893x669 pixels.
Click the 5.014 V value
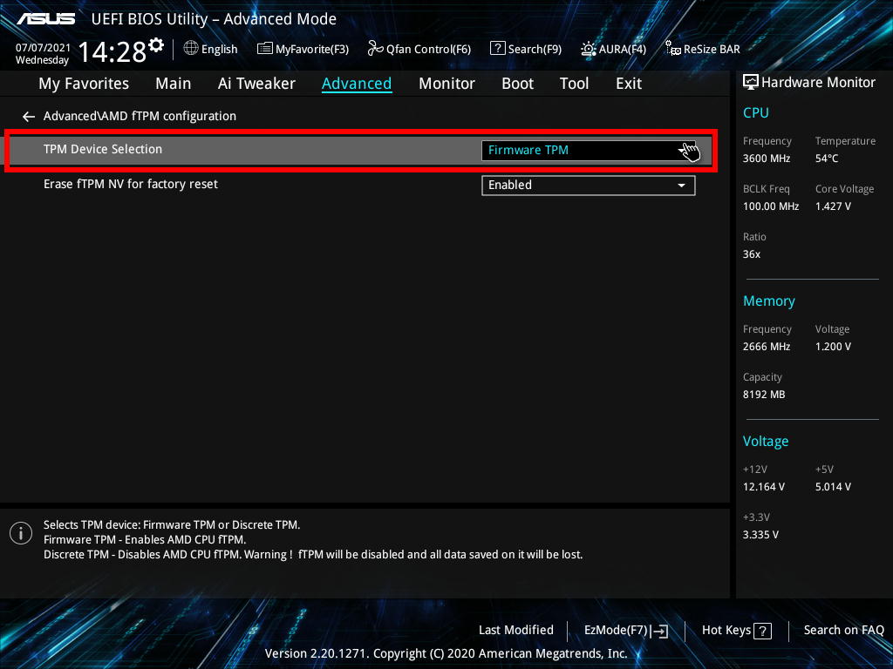833,487
